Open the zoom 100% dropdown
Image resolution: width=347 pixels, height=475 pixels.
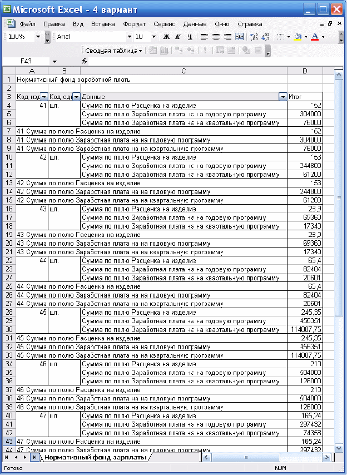[x=38, y=37]
